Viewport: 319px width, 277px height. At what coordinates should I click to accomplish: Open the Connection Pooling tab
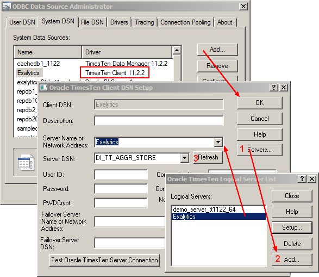click(x=185, y=22)
